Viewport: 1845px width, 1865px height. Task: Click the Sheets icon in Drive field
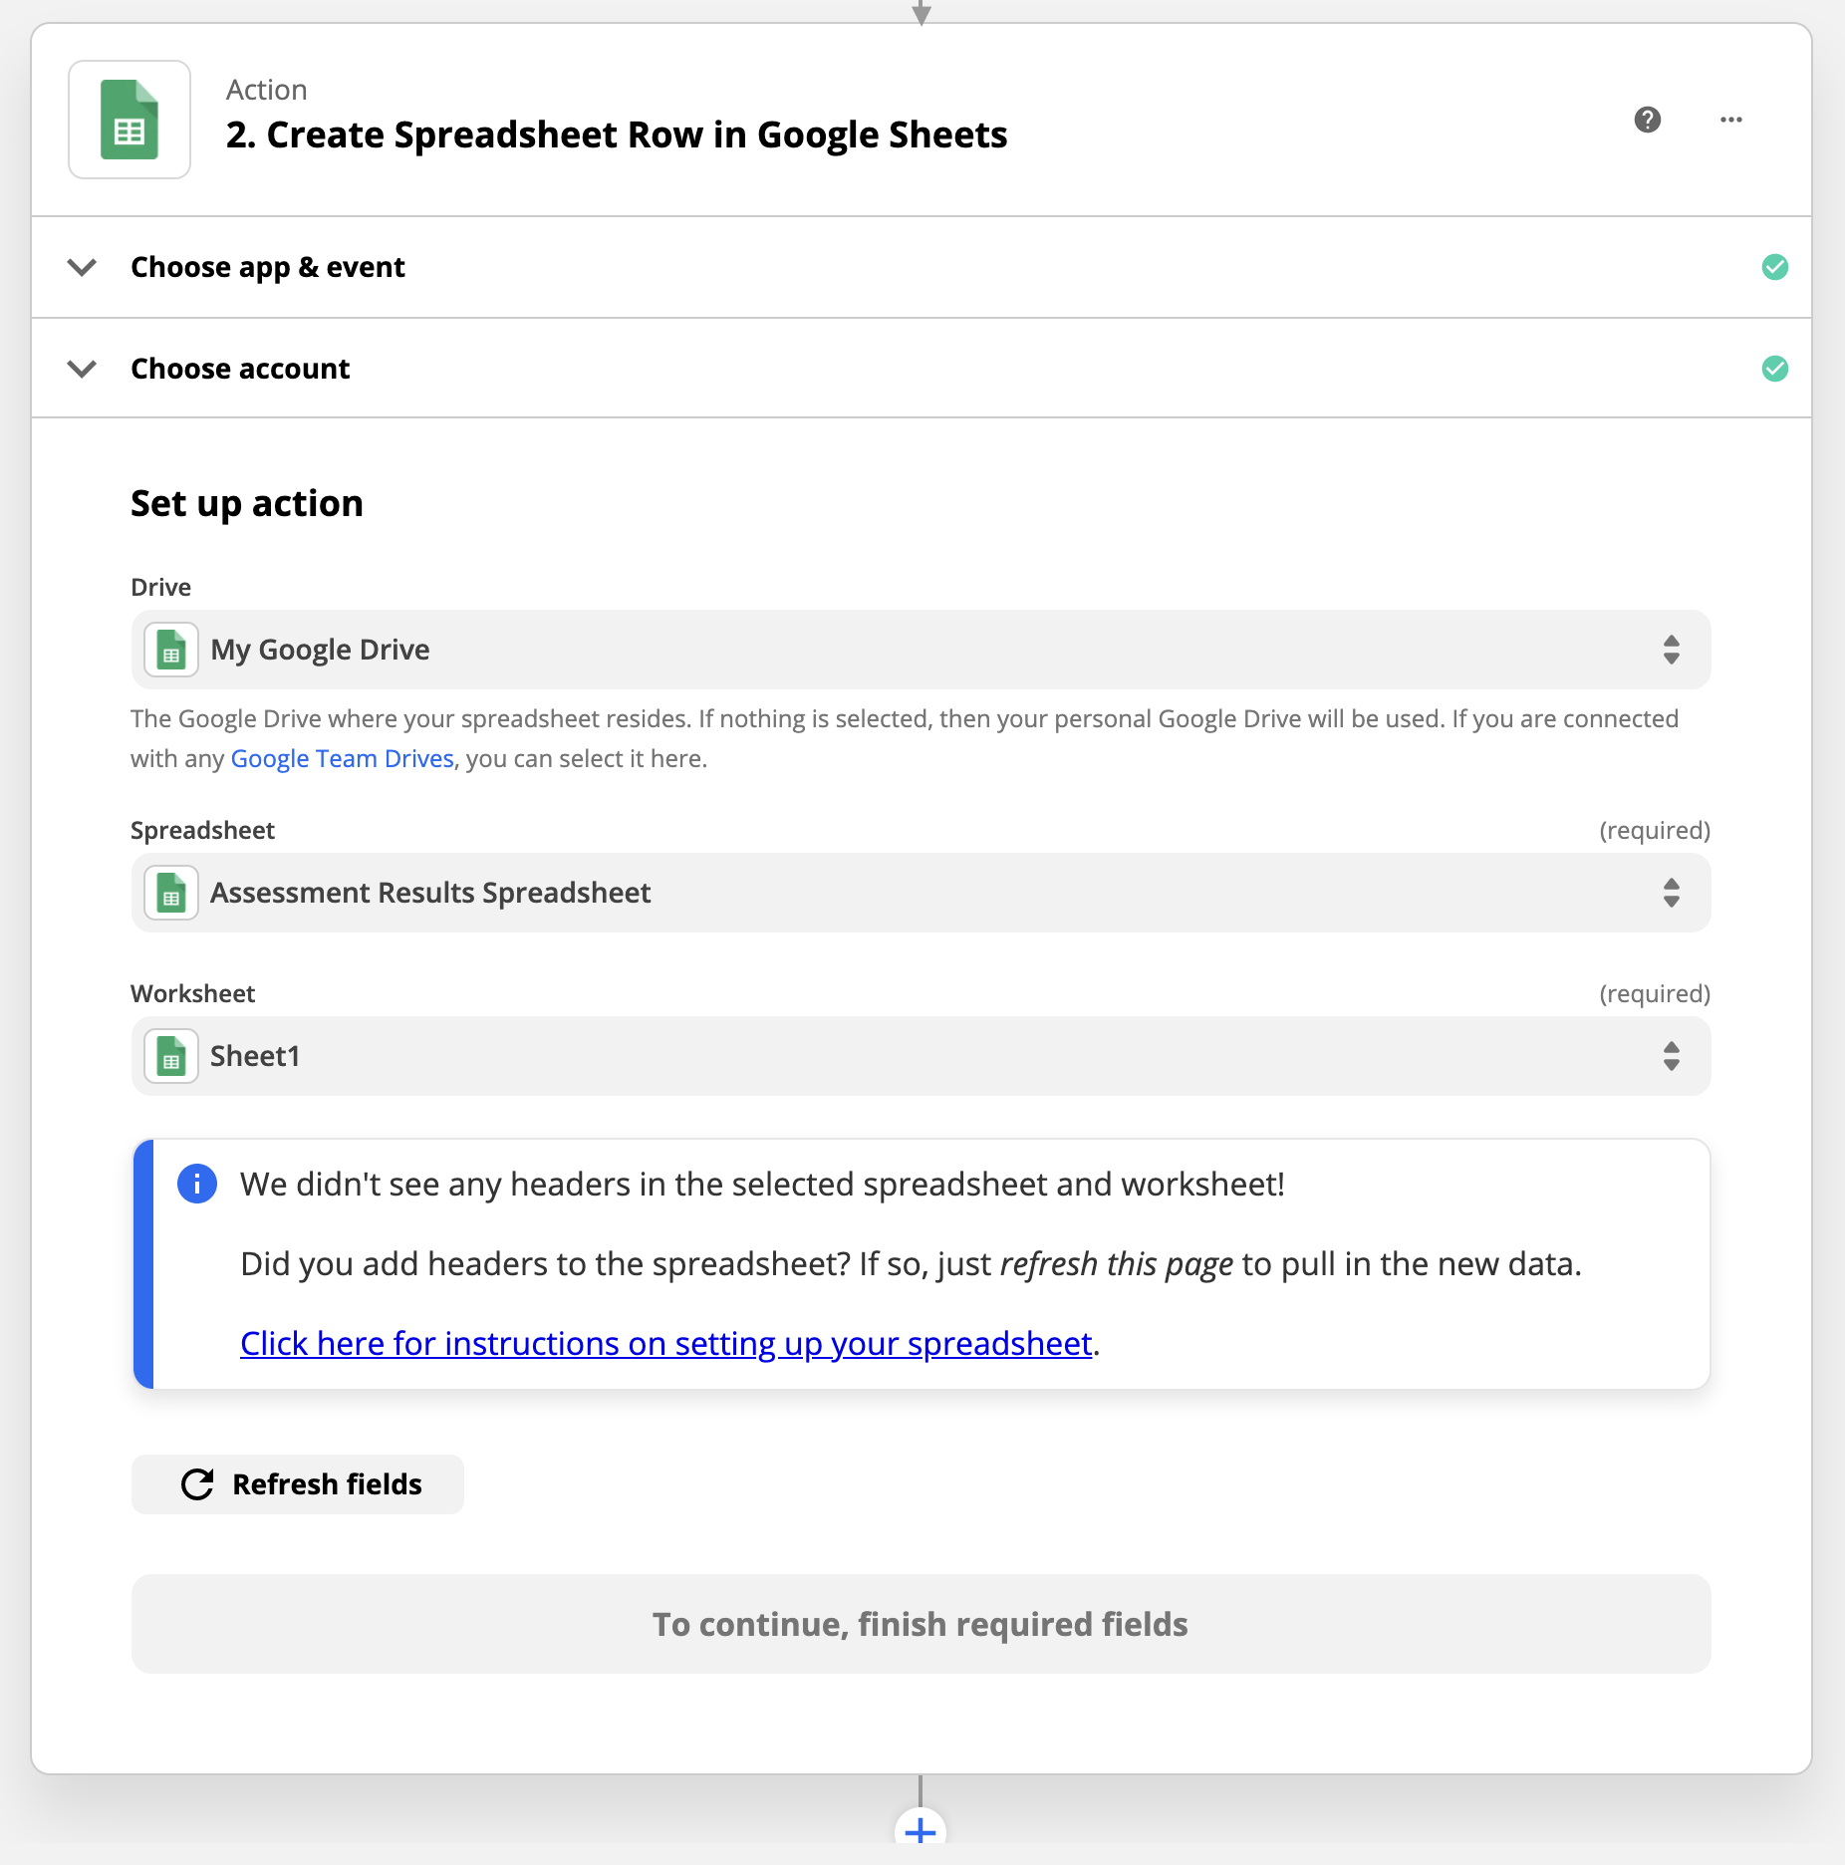[x=171, y=650]
